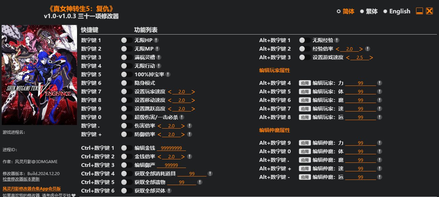Click info icon at end of 伤害倍率 row
This screenshot has height=197, width=439.
pos(189,126)
